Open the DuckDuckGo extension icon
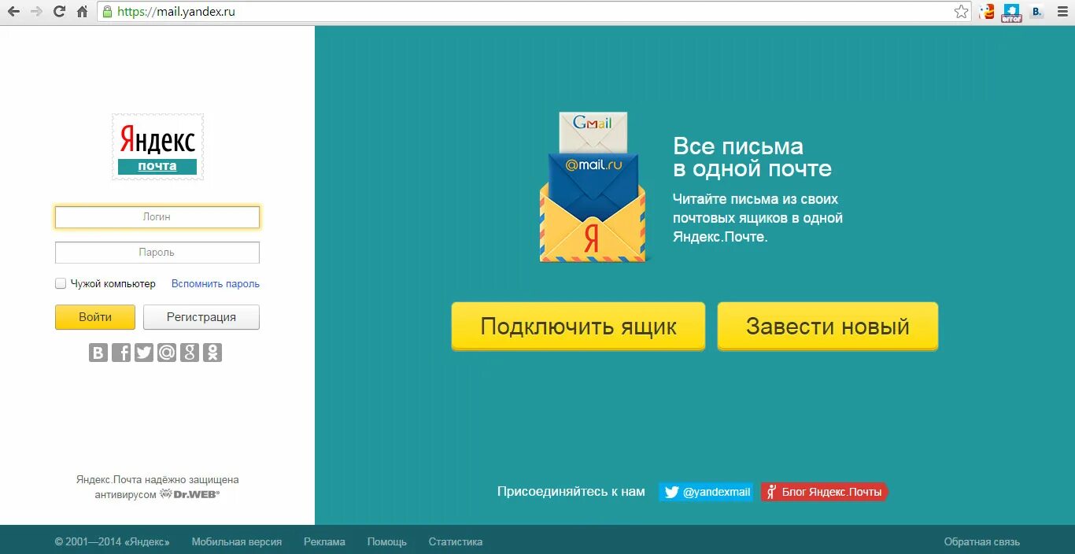 pos(987,12)
